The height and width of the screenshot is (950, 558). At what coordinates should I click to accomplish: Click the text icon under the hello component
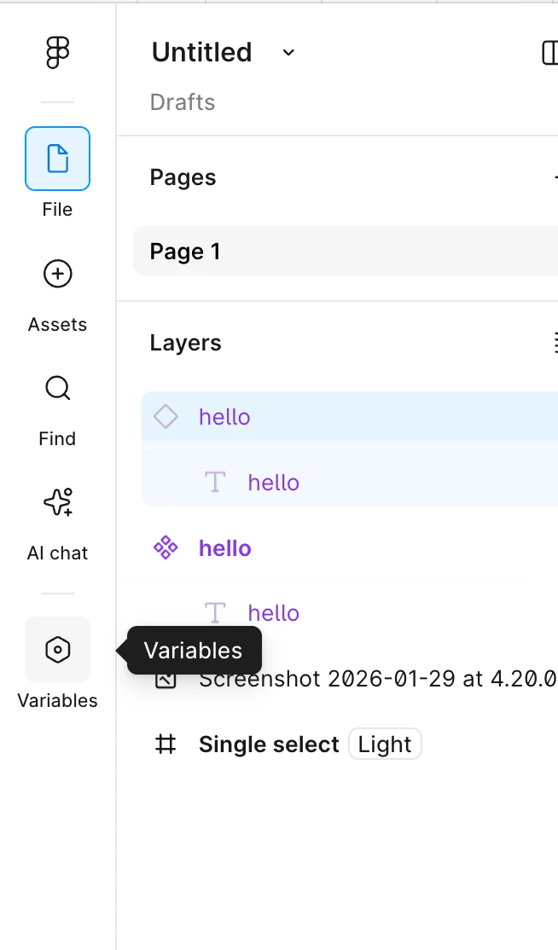click(215, 613)
